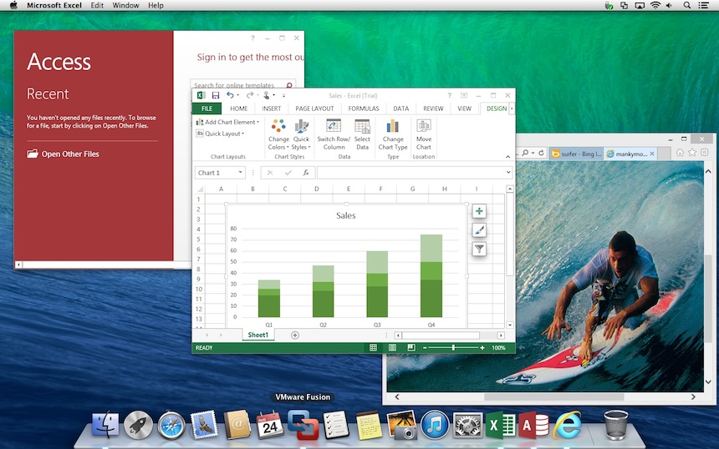Open the Edit menu in macOS menu bar
This screenshot has width=719, height=449.
click(x=97, y=6)
